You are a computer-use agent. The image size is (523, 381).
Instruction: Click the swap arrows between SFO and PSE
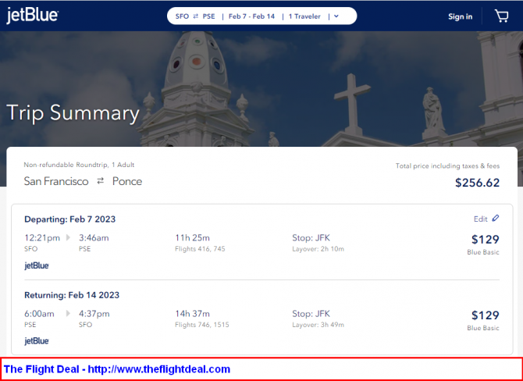[195, 16]
